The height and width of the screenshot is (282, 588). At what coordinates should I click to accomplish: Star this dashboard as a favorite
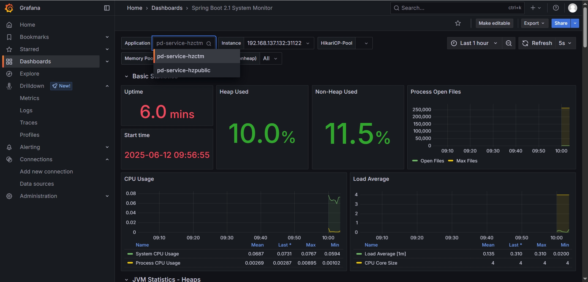tap(458, 23)
